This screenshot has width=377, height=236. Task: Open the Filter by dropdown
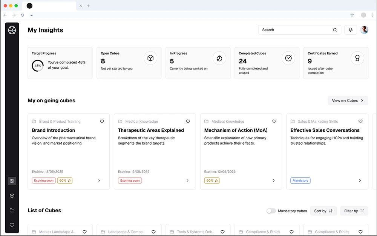click(x=354, y=211)
